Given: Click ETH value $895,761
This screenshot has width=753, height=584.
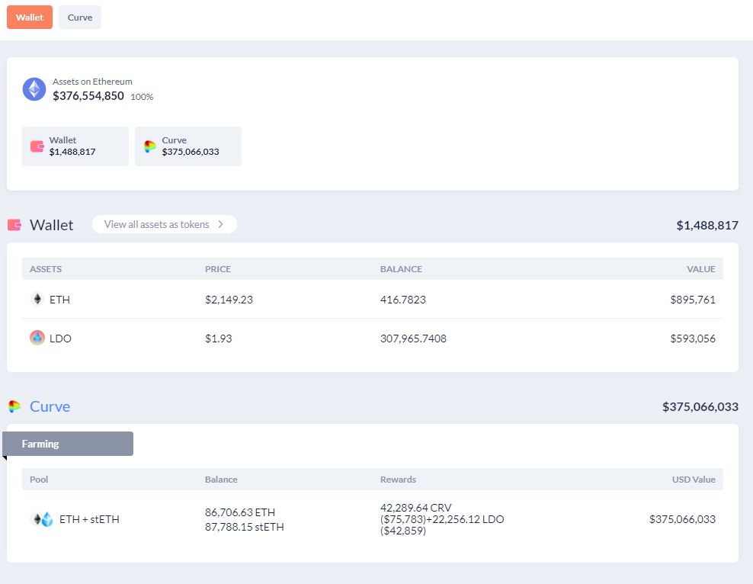Looking at the screenshot, I should pos(693,300).
